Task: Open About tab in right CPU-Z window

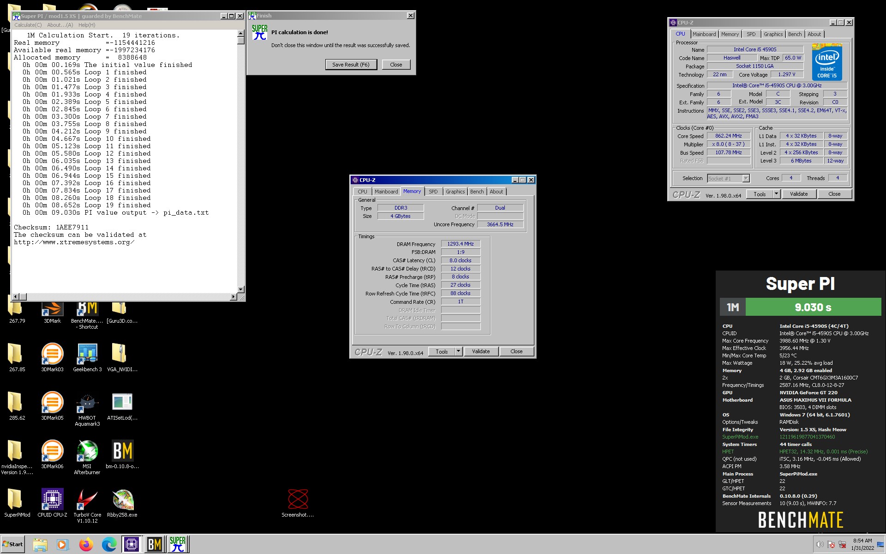Action: point(814,34)
